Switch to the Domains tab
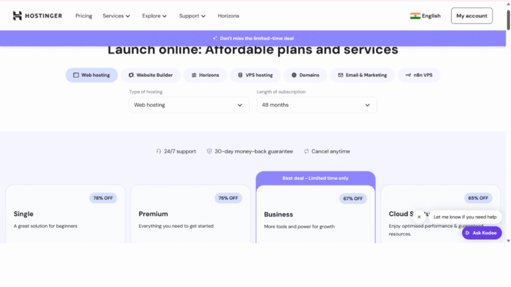This screenshot has width=511, height=287. pyautogui.click(x=305, y=75)
